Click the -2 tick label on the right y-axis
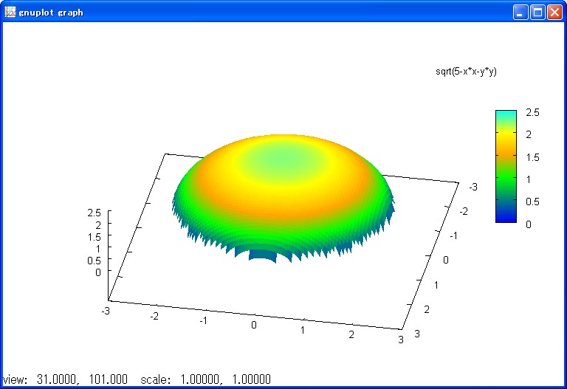 pyautogui.click(x=463, y=212)
